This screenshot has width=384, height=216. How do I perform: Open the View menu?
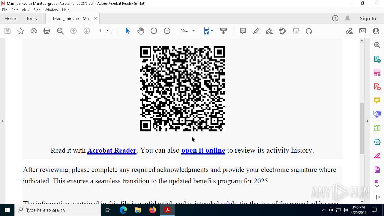(25, 10)
